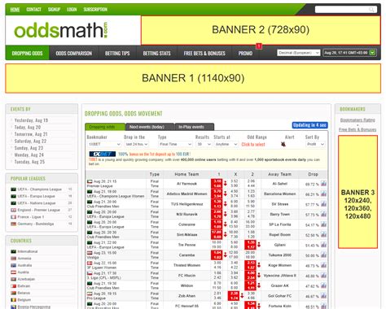Click France flag beside Ligue 1

tap(13, 217)
